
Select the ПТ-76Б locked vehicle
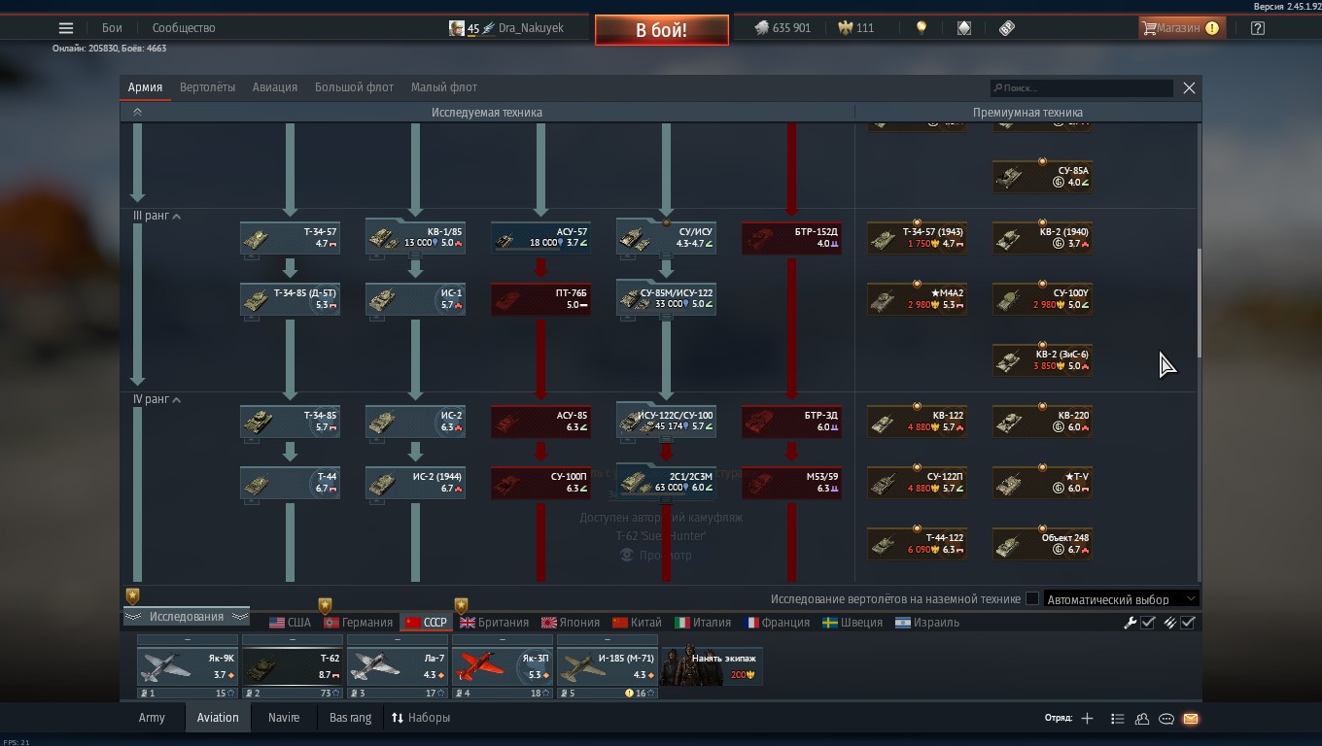pyautogui.click(x=540, y=299)
